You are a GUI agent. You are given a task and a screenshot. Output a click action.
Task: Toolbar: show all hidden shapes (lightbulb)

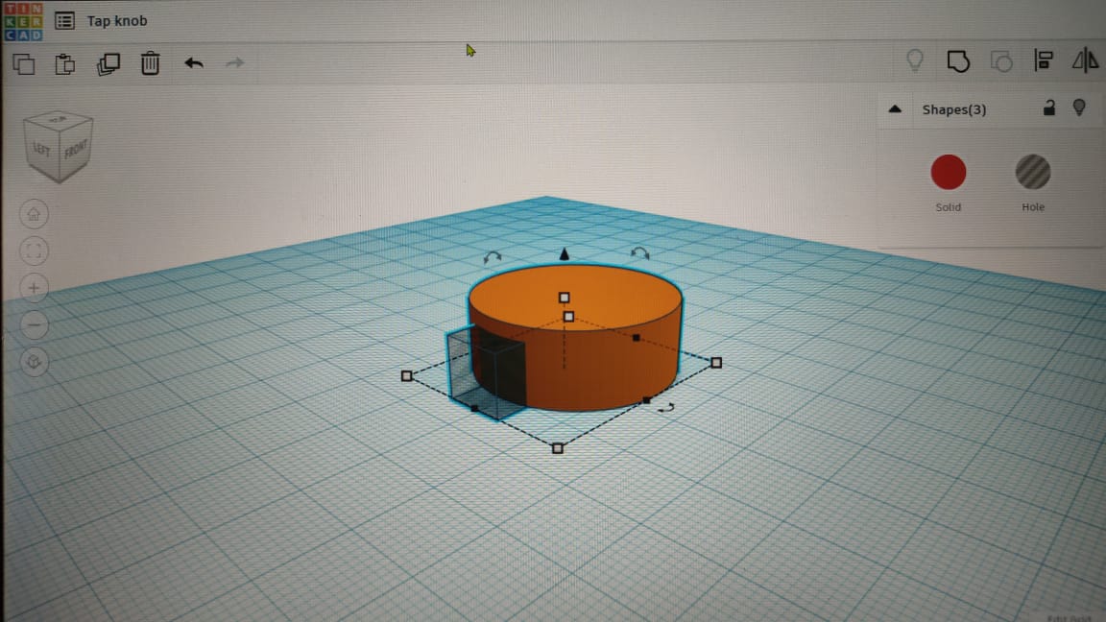pos(915,60)
